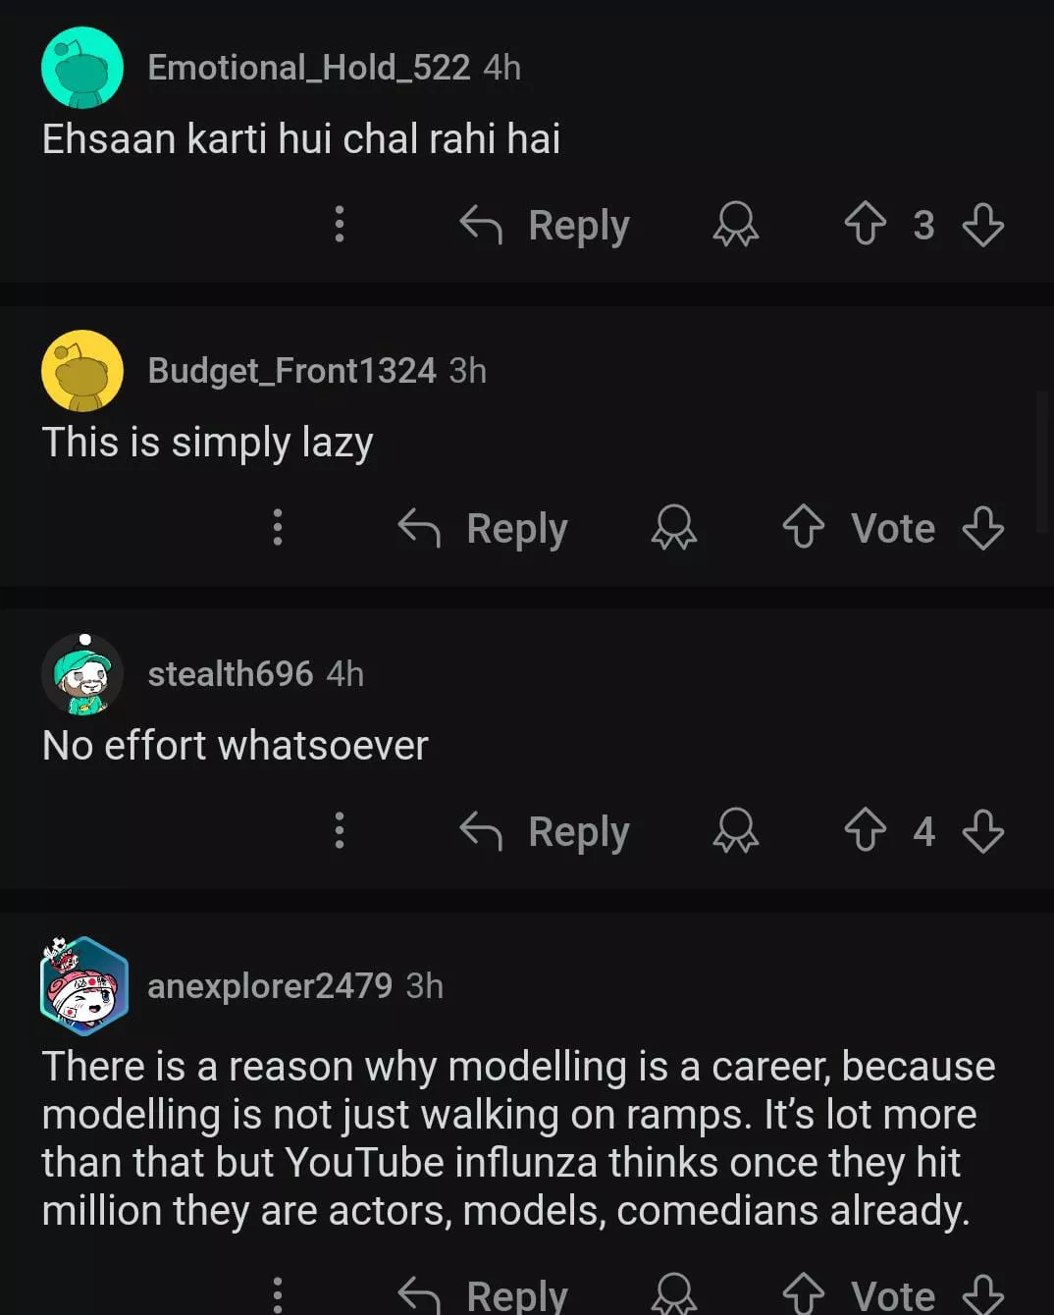Upvote anexplorer2479's comment
The image size is (1054, 1315).
coord(803,1292)
